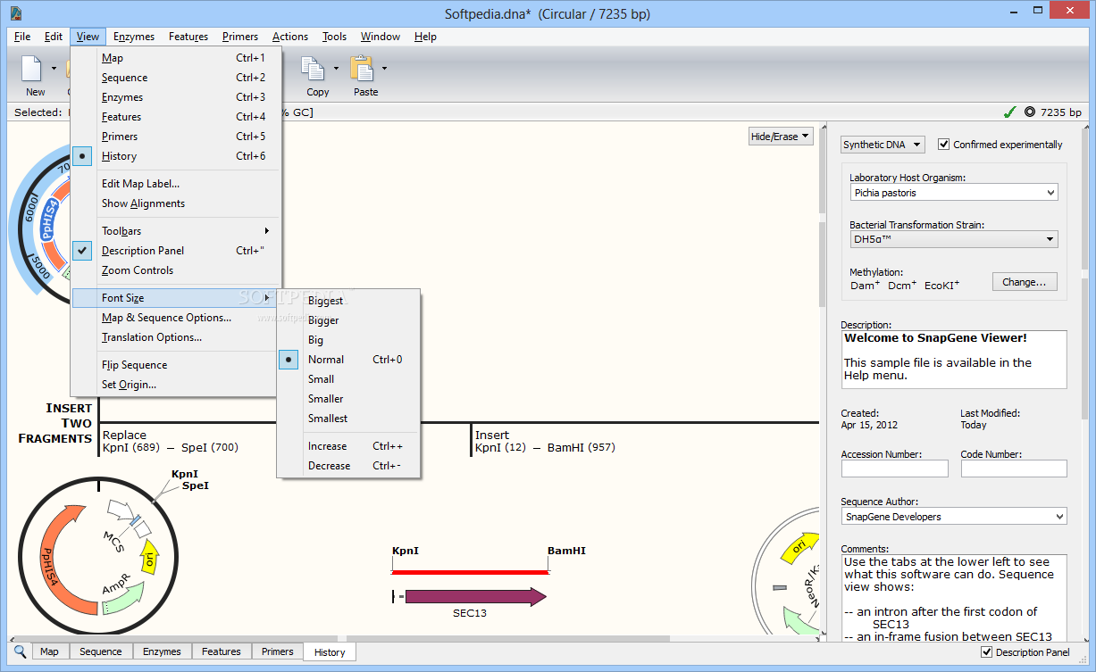Image resolution: width=1096 pixels, height=672 pixels.
Task: Click Decrease font size entry
Action: coord(349,466)
